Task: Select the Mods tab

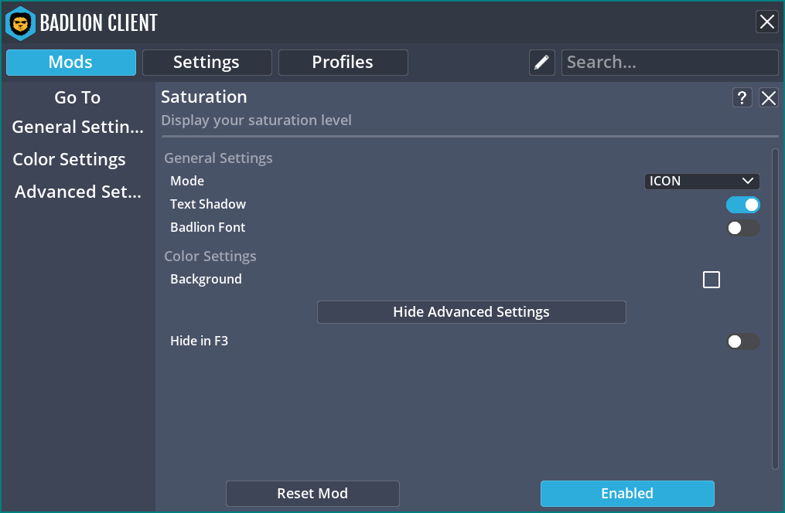Action: tap(70, 63)
